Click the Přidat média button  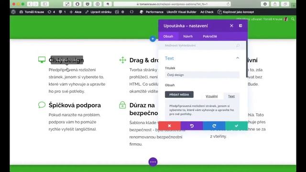click(x=179, y=95)
